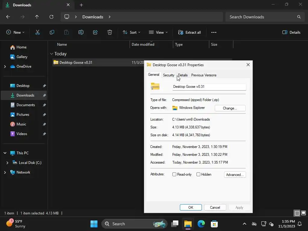Click the Share icon in toolbar
Image resolution: width=308 pixels, height=231 pixels.
click(95, 32)
